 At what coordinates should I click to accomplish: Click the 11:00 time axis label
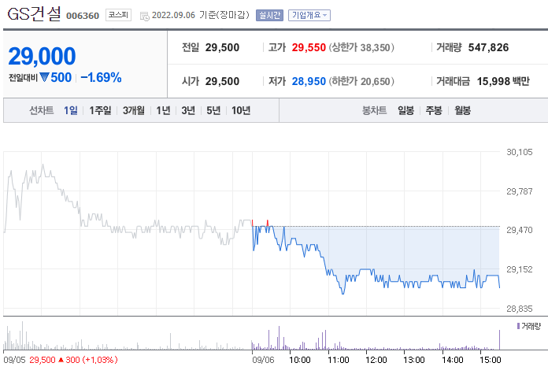tap(339, 360)
